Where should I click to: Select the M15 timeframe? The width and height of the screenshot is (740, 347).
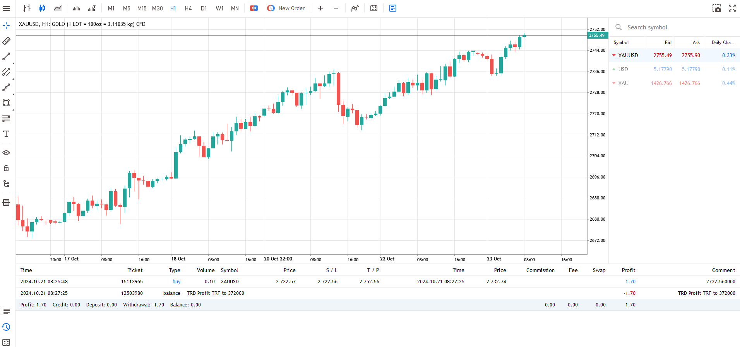[142, 8]
